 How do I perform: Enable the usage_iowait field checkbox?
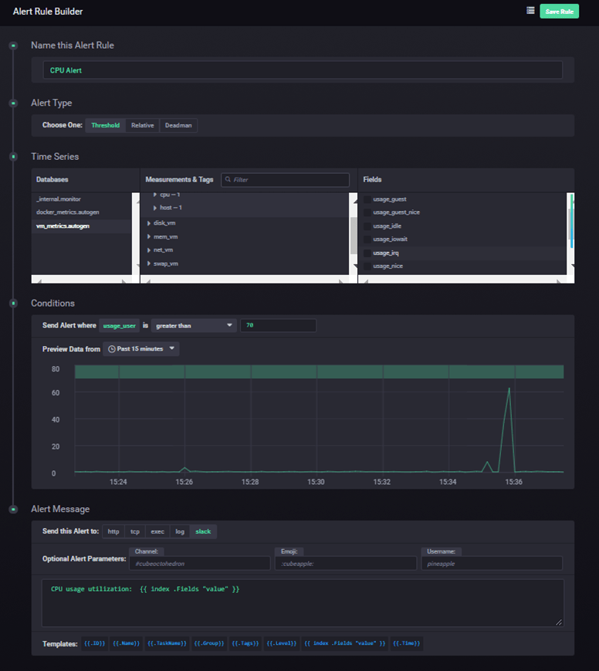point(367,239)
